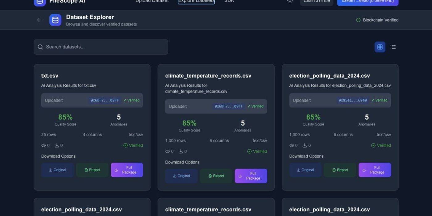
Task: Download Full Package of txt.csv
Action: (127, 170)
